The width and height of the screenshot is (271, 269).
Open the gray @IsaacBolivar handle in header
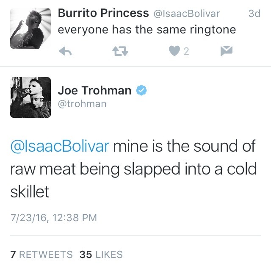pyautogui.click(x=187, y=14)
